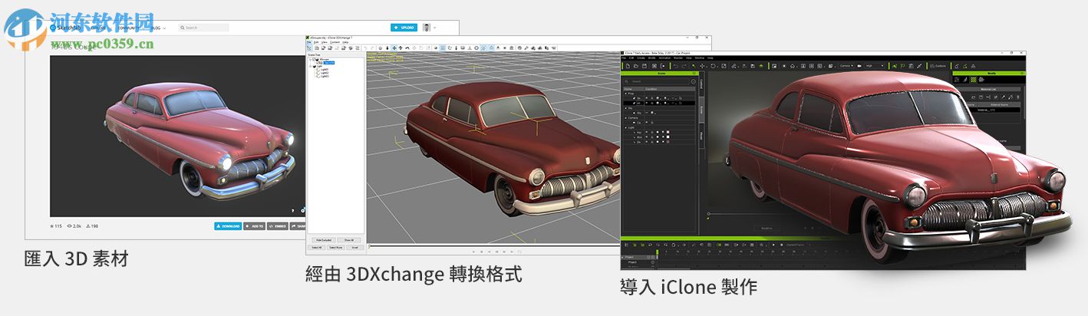Image resolution: width=1088 pixels, height=316 pixels.
Task: Click the Undo icon in iClone toolbar
Action: [675, 66]
